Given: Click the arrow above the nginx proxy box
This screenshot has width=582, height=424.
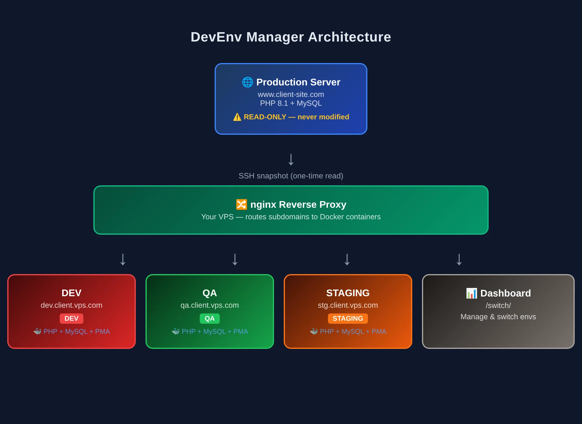Looking at the screenshot, I should (291, 160).
